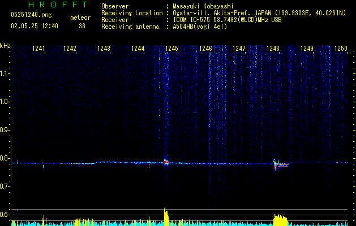Click the HROFFT title text
Image resolution: width=356 pixels, height=226 pixels.
[x=58, y=5]
